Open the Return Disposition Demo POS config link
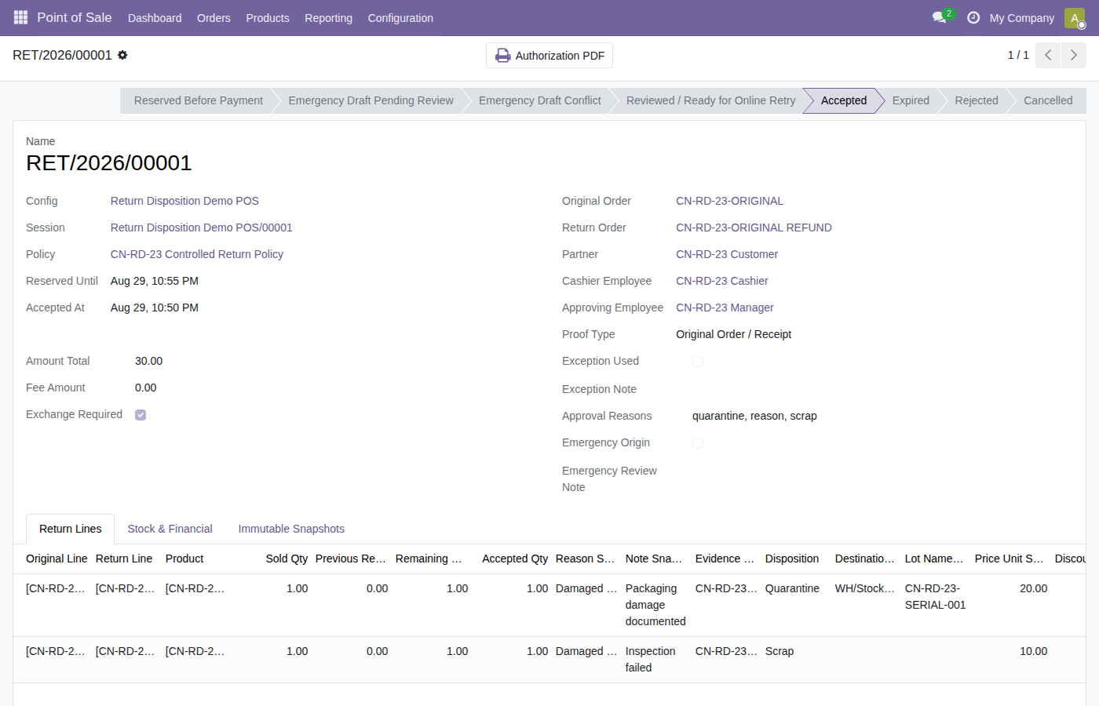Screen dimensions: 1099x706 click(x=184, y=201)
